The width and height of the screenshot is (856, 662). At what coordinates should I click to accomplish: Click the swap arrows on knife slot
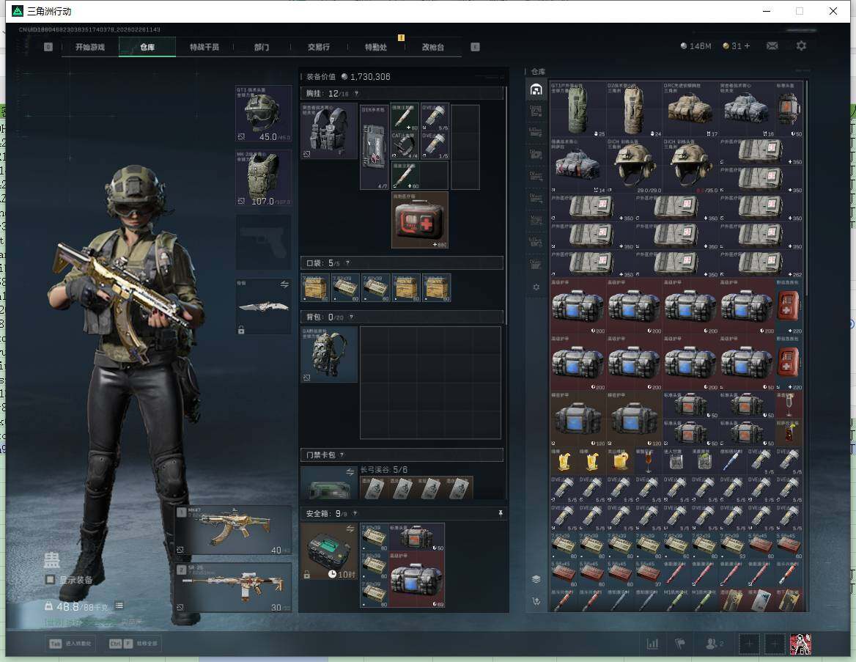coord(284,284)
